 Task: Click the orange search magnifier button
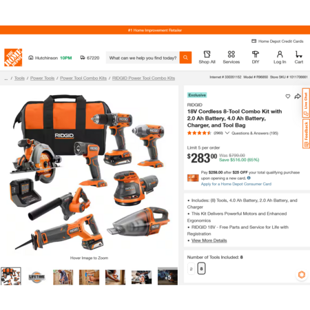click(x=185, y=58)
